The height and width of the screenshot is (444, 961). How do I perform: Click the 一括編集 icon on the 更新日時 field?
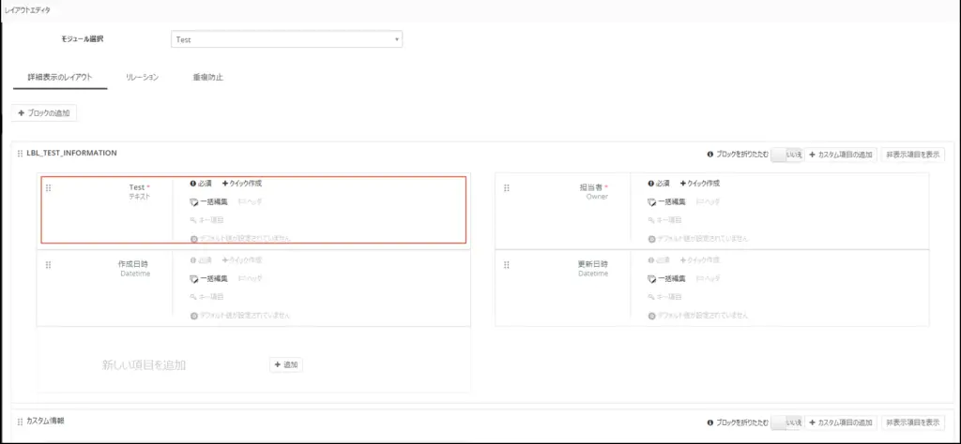pyautogui.click(x=652, y=279)
